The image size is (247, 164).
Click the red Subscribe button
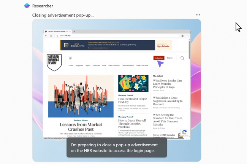(x=158, y=58)
